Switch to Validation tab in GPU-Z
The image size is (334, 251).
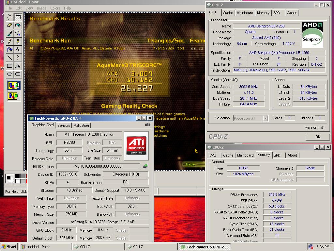pos(81,125)
